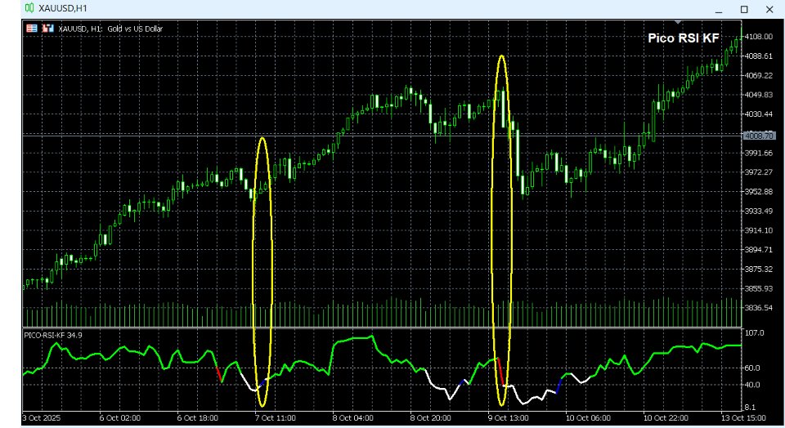Click the '9 Oct 13:00' time axis label
Image resolution: width=785 pixels, height=428 pixels.
508,418
